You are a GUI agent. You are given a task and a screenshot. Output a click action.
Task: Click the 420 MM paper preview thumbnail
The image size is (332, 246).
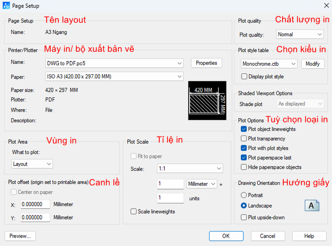point(207,100)
